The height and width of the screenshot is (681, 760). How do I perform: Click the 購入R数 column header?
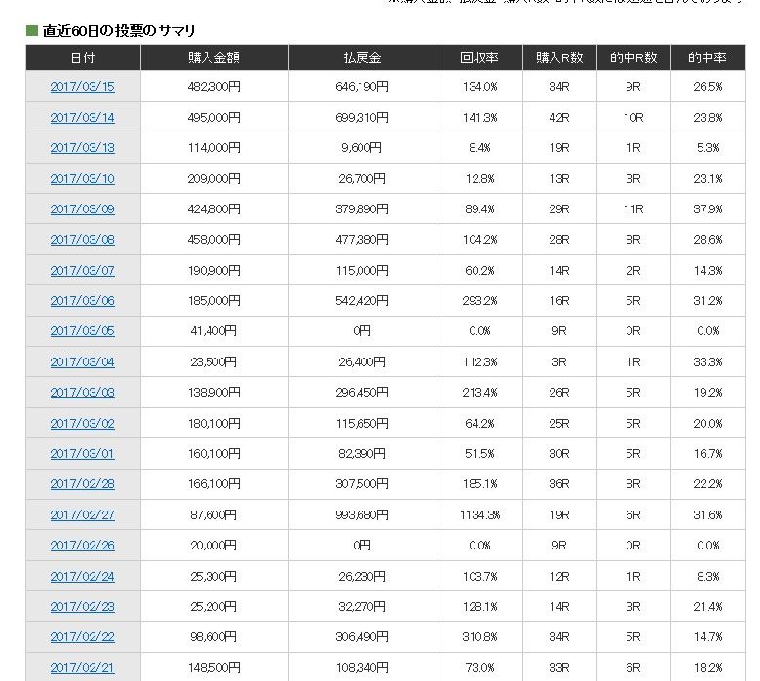coord(559,57)
